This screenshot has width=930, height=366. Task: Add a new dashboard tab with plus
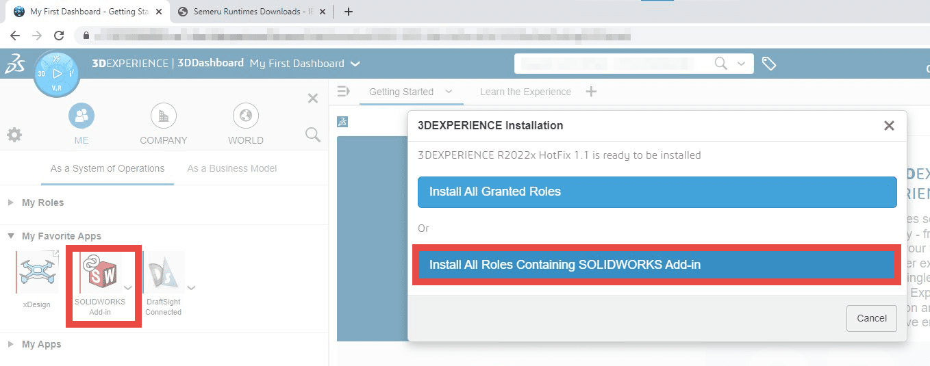point(591,92)
